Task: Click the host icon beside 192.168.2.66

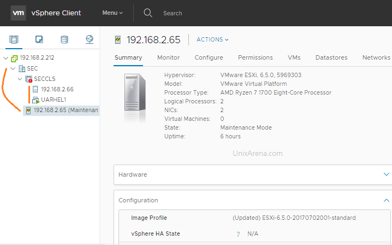Action: 35,89
